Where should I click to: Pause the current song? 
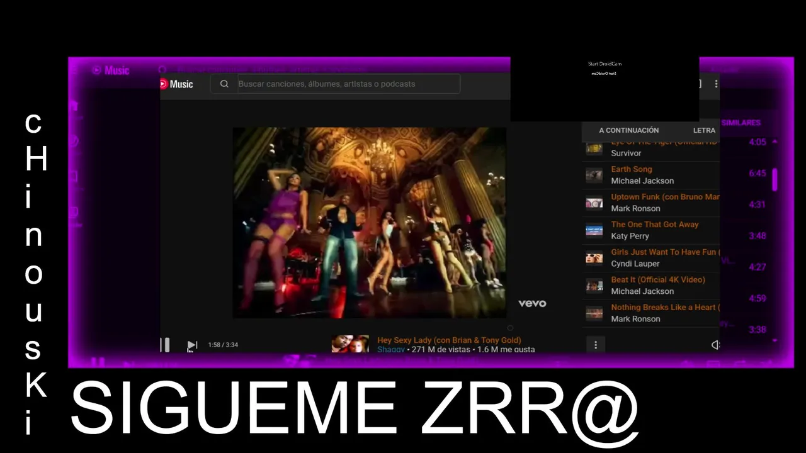(165, 345)
